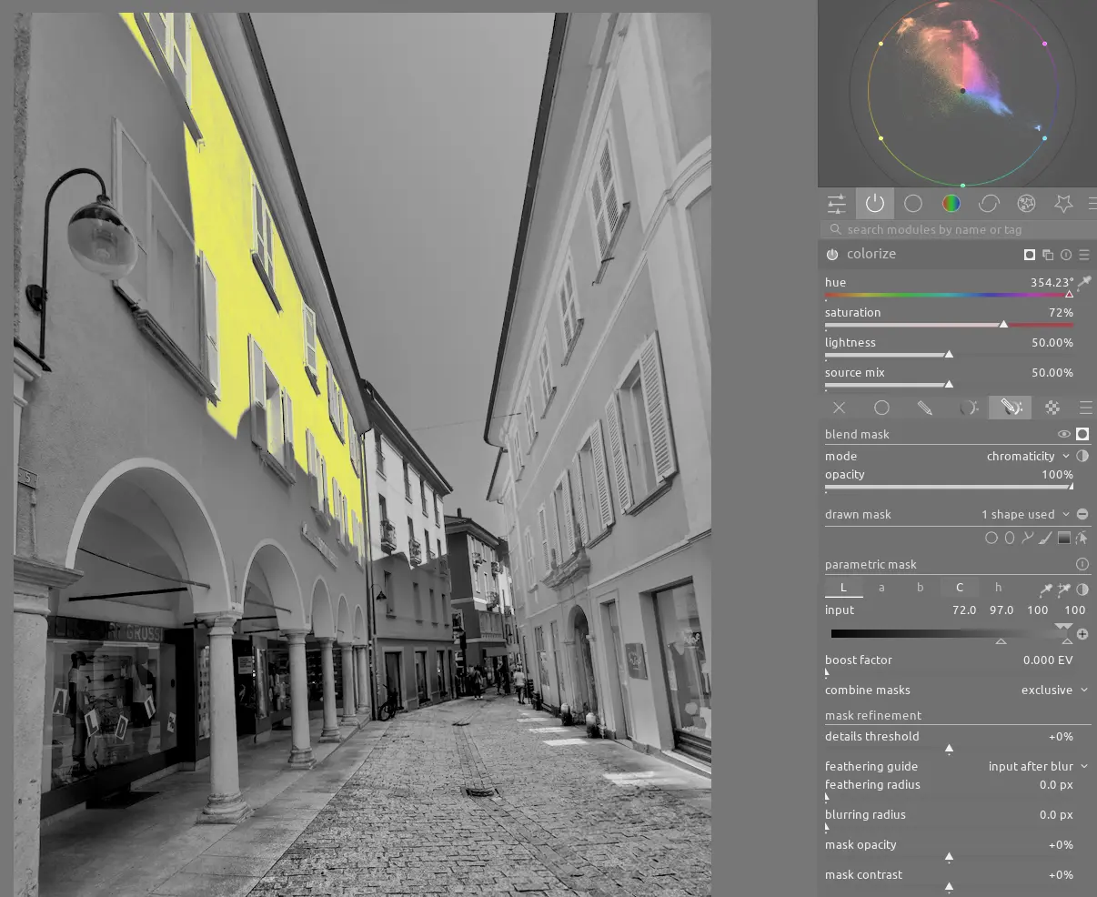
Task: Select the drawn mask pencil blending option
Action: tap(924, 408)
